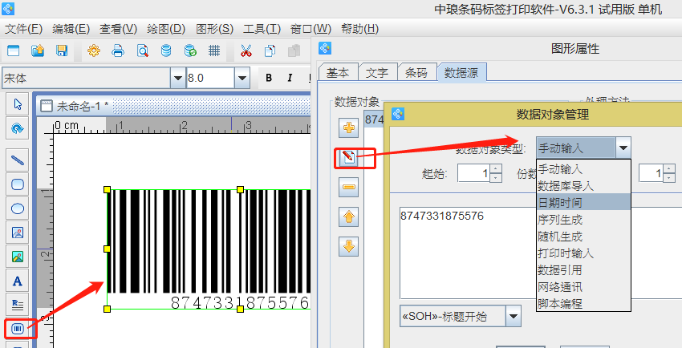Toggle bold formatting button
Viewport: 682px width, 348px height.
coord(268,78)
